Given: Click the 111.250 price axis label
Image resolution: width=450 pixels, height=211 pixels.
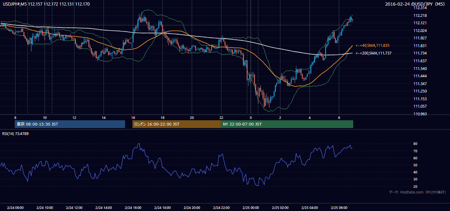Looking at the screenshot, I should pos(420,91).
